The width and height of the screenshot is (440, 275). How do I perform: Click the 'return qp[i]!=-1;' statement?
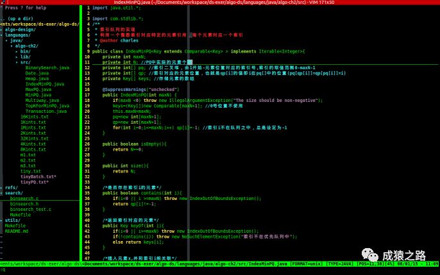[135, 204]
